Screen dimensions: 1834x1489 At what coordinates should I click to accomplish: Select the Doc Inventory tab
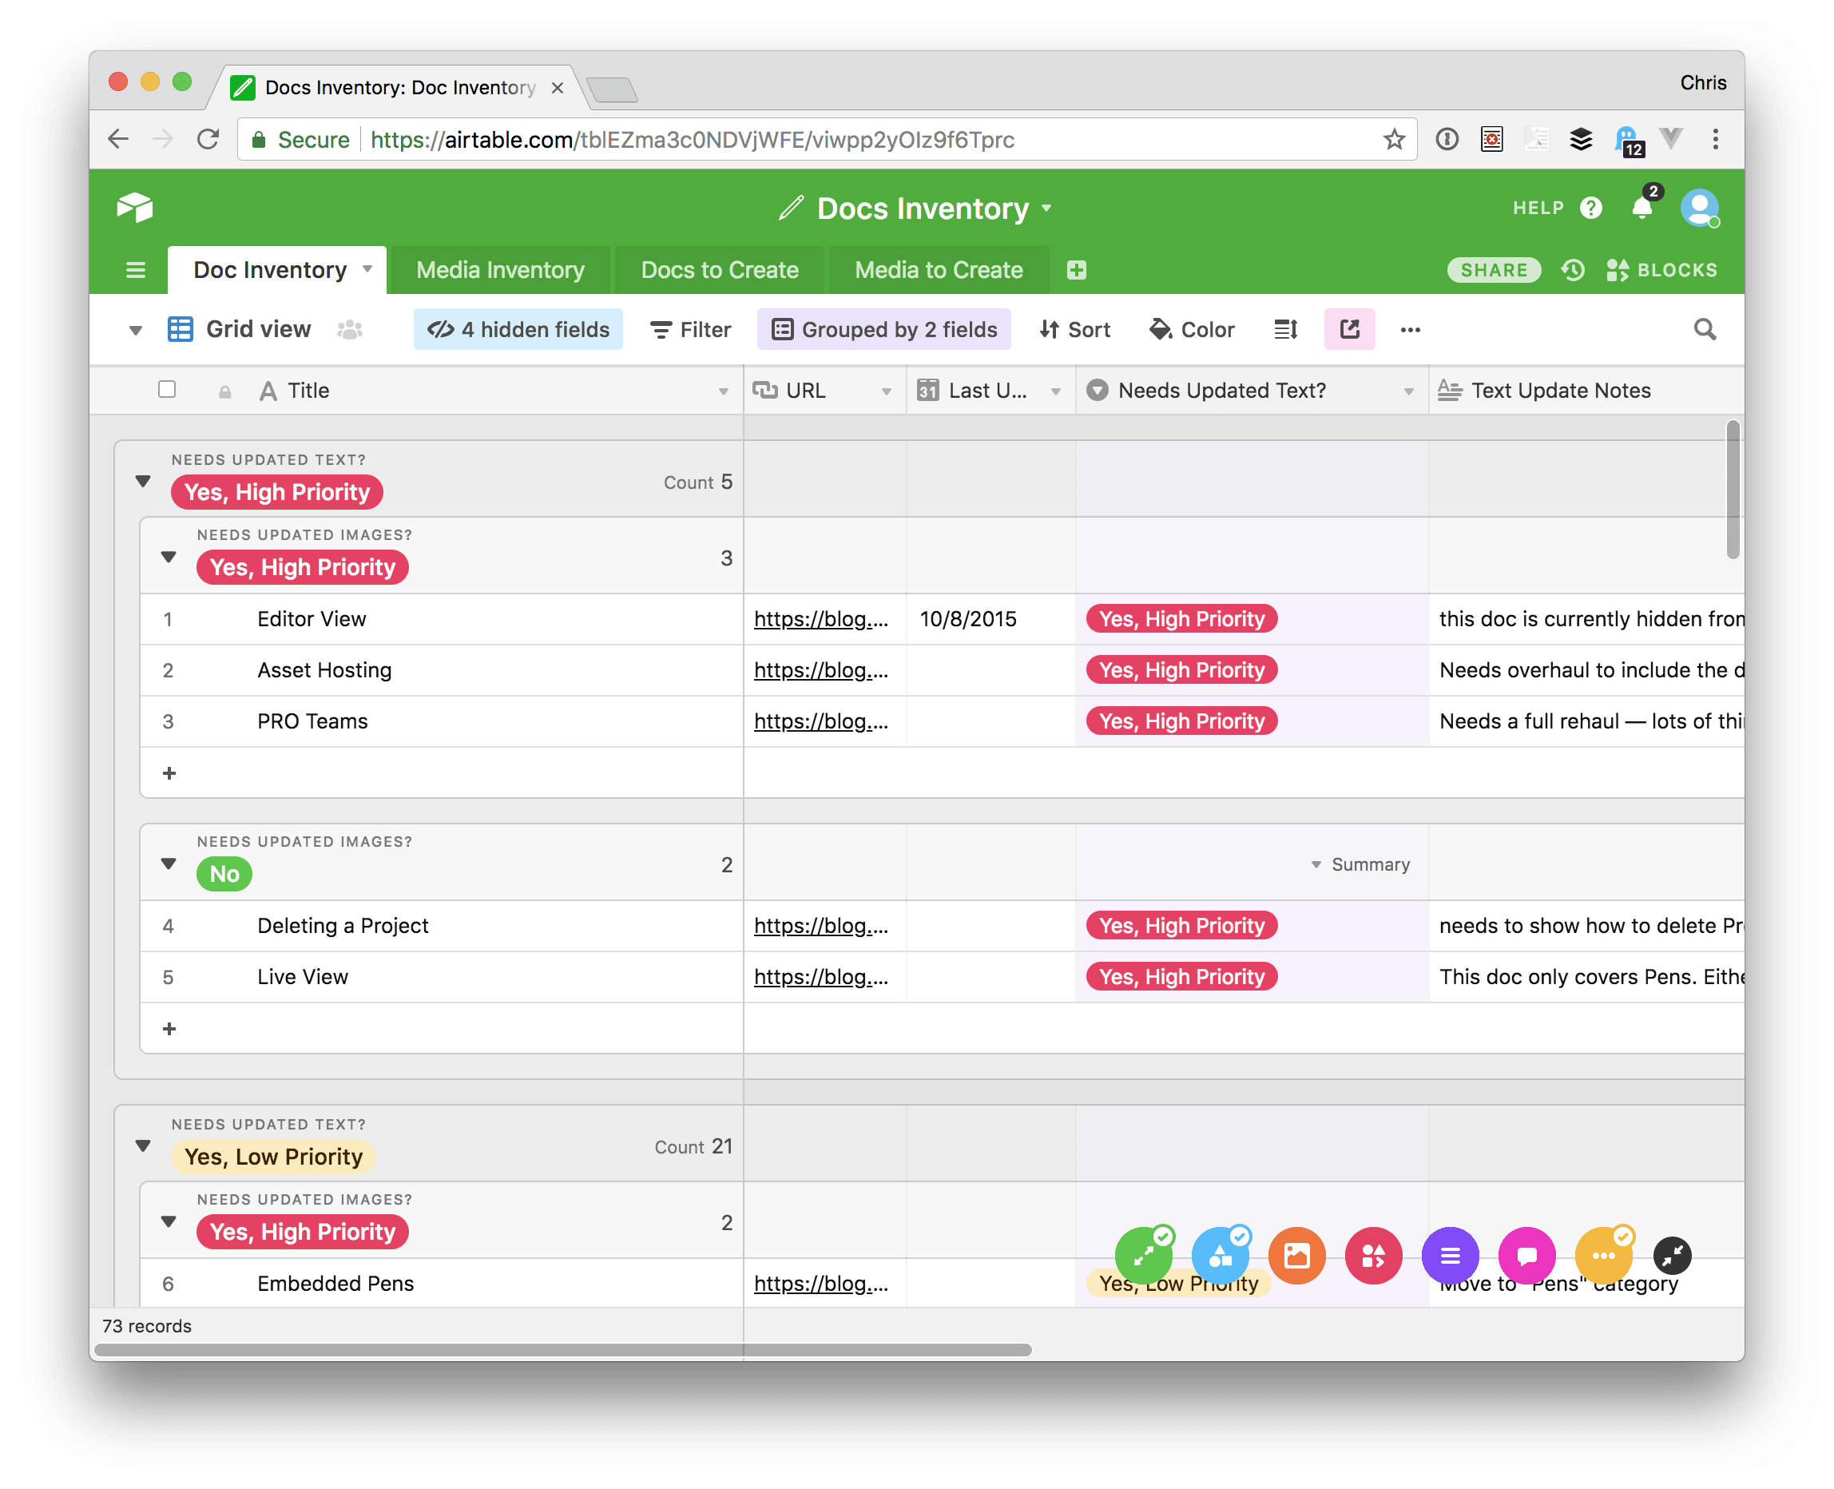277,270
